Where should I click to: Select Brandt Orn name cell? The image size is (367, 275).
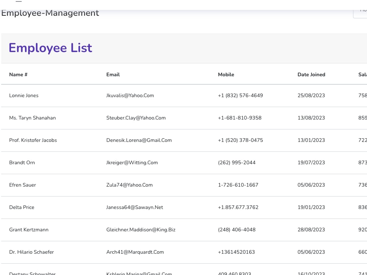click(22, 162)
